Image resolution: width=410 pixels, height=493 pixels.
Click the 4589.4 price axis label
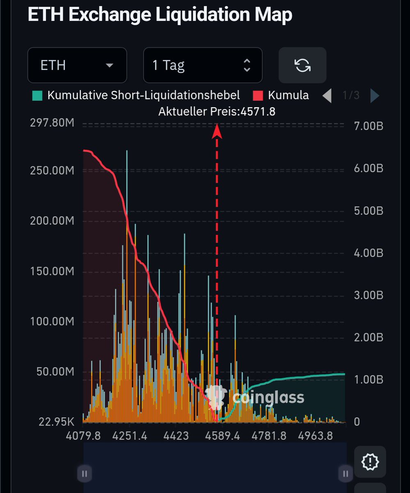222,436
